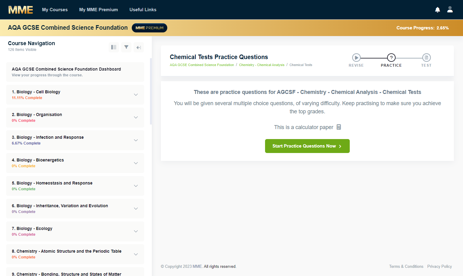Expand 1. Biology - Cell Biology chevron
463x276 pixels.
click(136, 95)
